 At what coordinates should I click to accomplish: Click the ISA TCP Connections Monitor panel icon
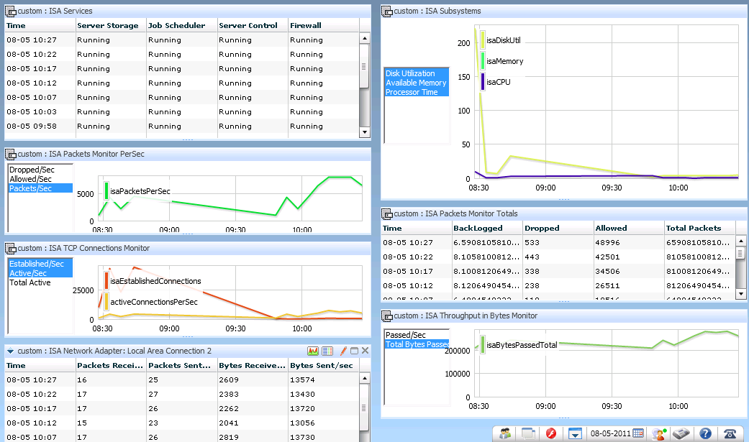pyautogui.click(x=11, y=248)
